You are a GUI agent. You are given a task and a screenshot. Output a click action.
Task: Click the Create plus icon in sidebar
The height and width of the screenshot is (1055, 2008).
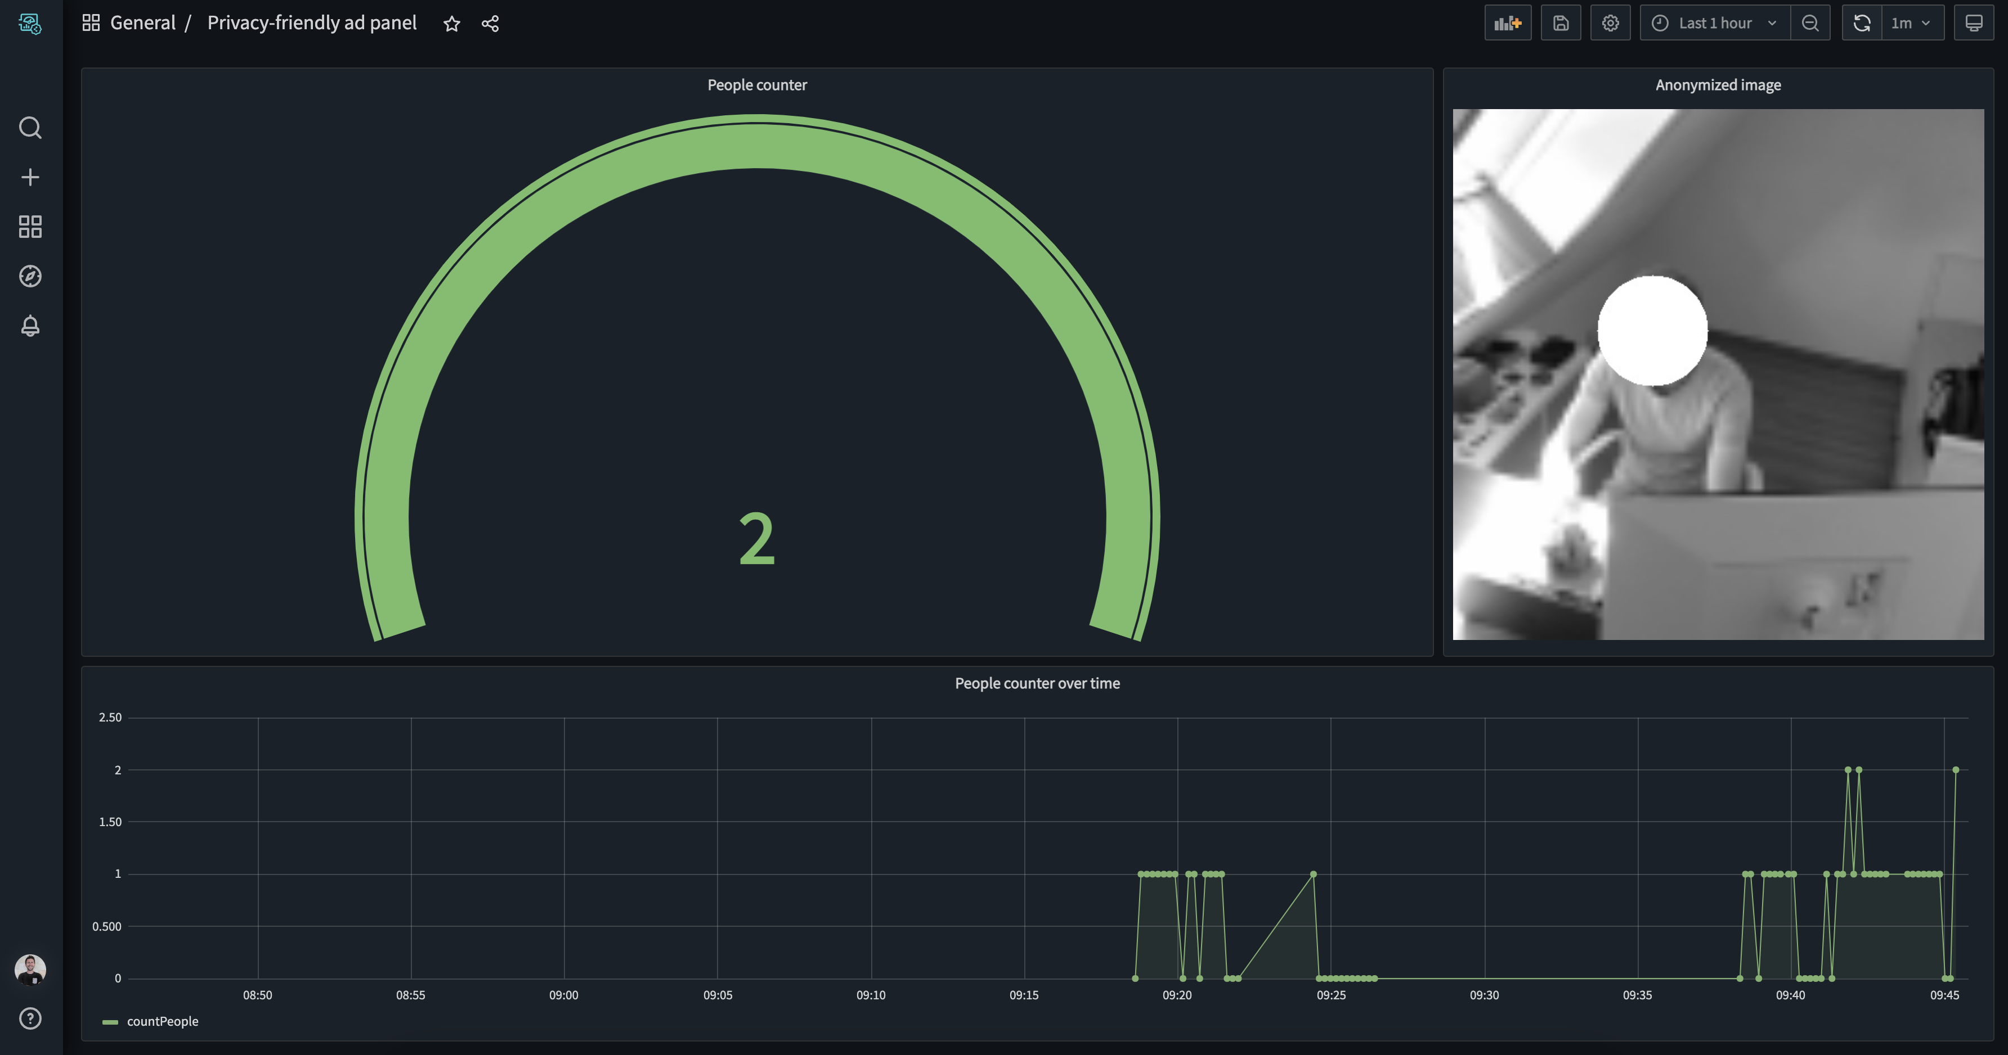coord(30,177)
